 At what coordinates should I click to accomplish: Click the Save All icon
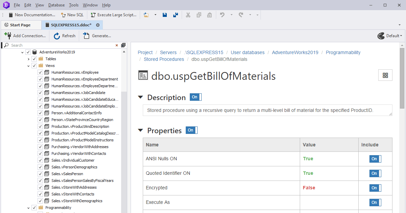point(175,15)
